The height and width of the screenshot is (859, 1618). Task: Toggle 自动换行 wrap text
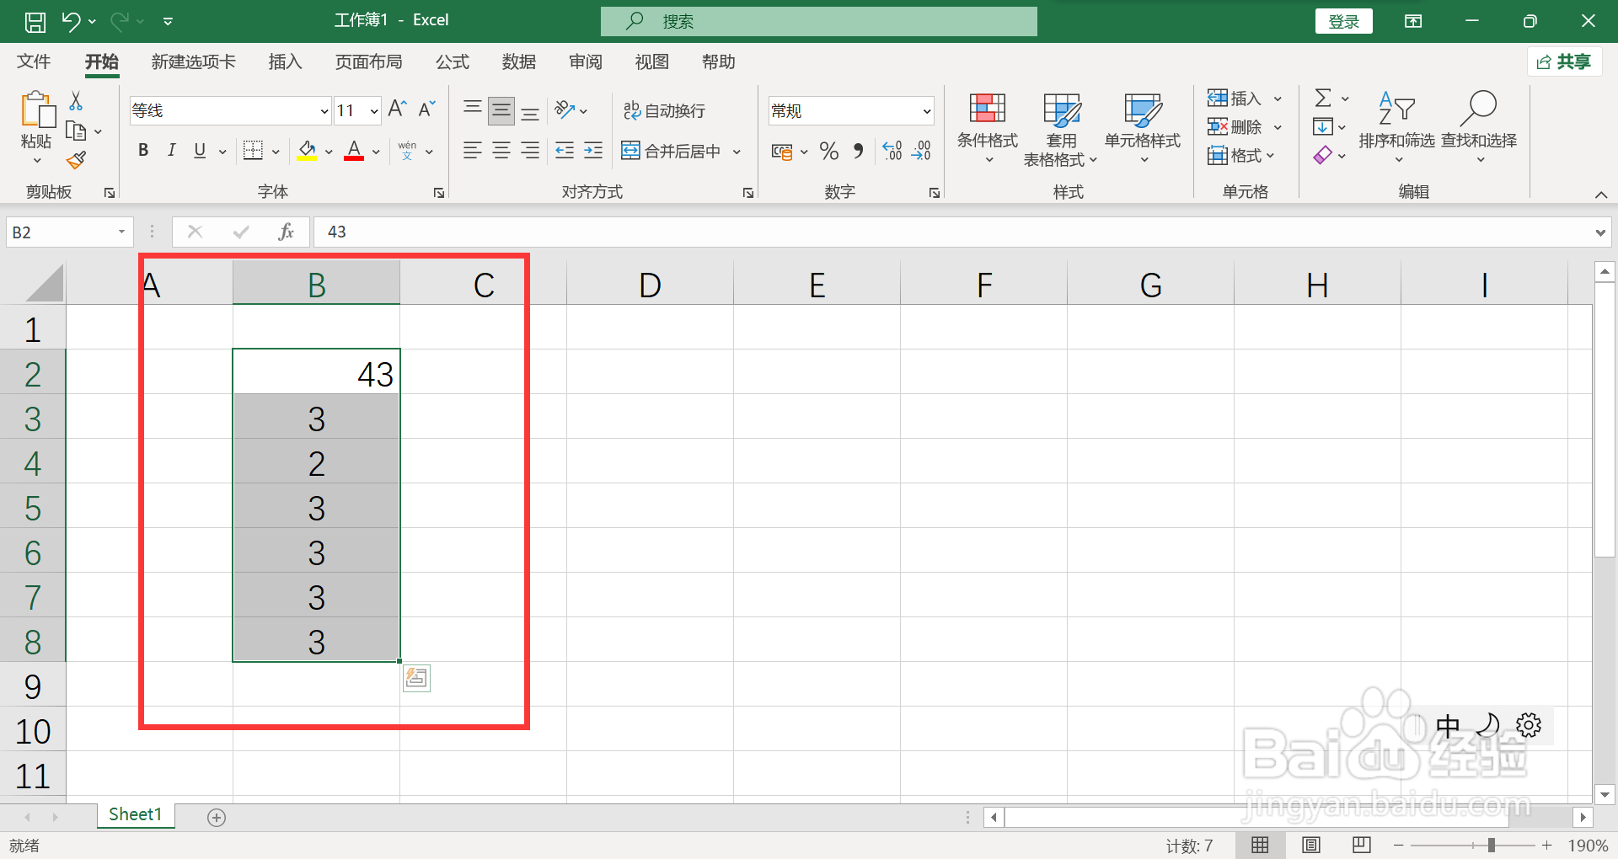pyautogui.click(x=664, y=110)
